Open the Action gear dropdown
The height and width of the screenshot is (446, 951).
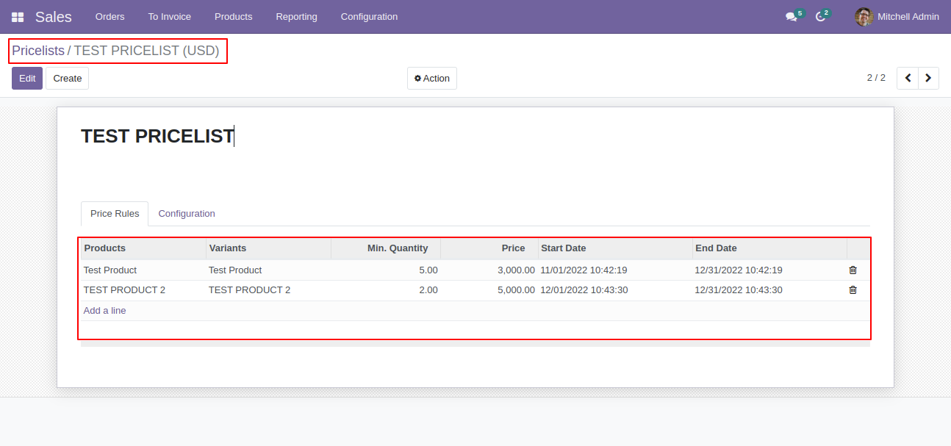click(x=432, y=78)
